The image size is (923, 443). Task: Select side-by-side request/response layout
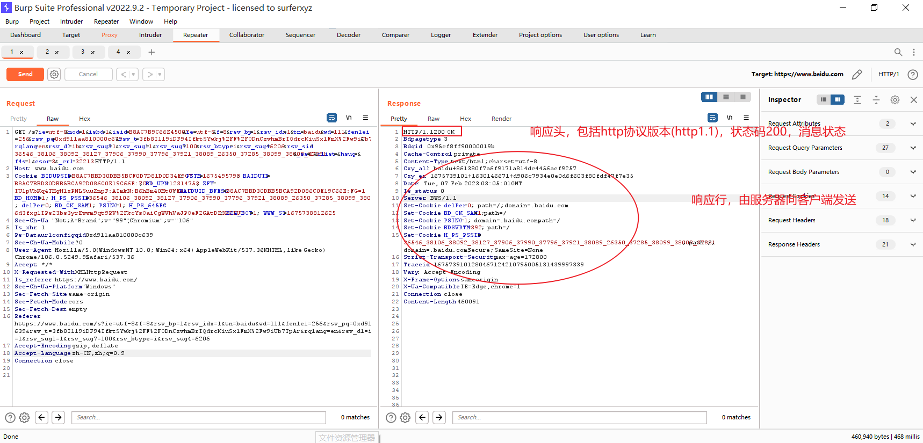point(709,97)
